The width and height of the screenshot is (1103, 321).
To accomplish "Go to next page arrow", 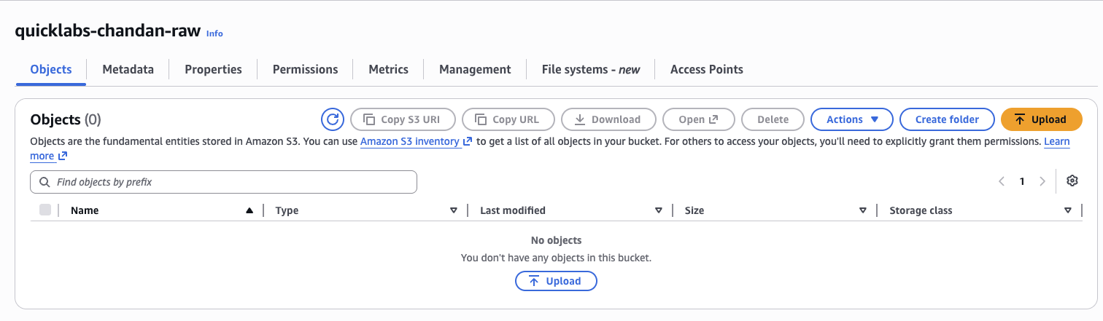I will (x=1042, y=181).
